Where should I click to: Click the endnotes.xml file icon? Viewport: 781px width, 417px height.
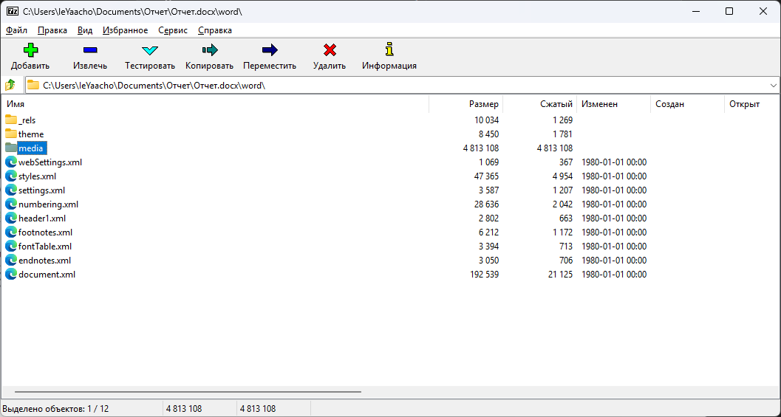[11, 261]
